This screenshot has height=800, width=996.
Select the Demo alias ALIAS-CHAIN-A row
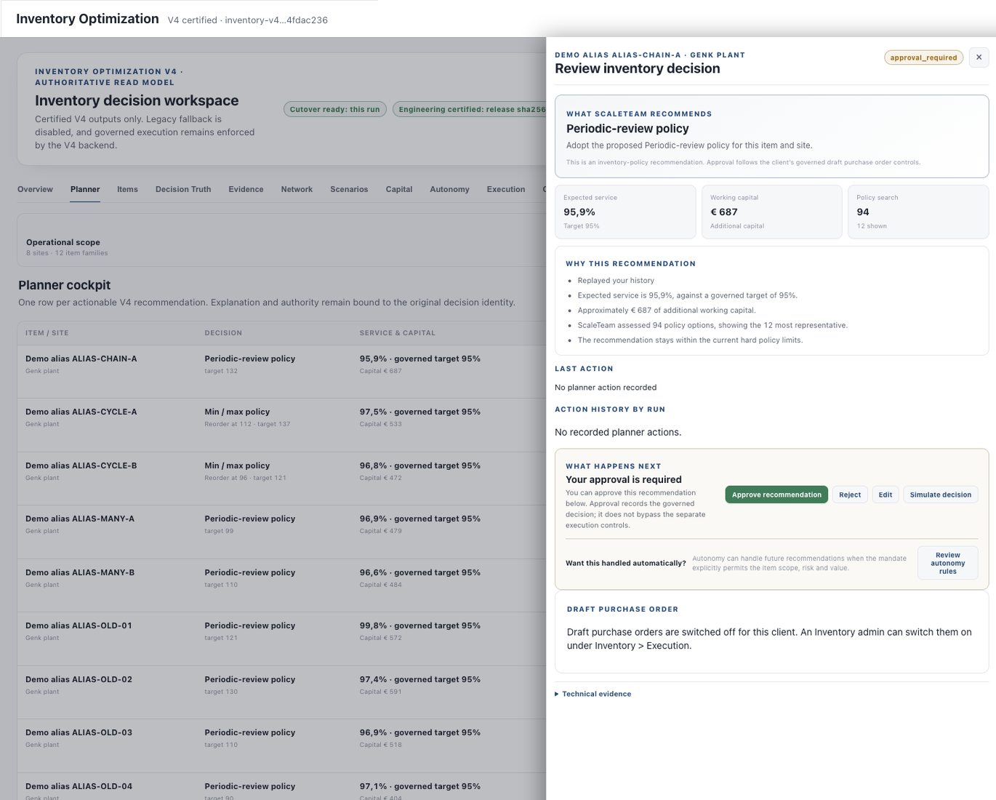(x=282, y=372)
